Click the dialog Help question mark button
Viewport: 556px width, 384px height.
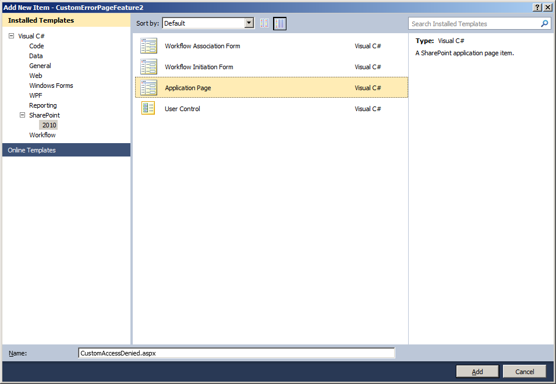tap(537, 8)
